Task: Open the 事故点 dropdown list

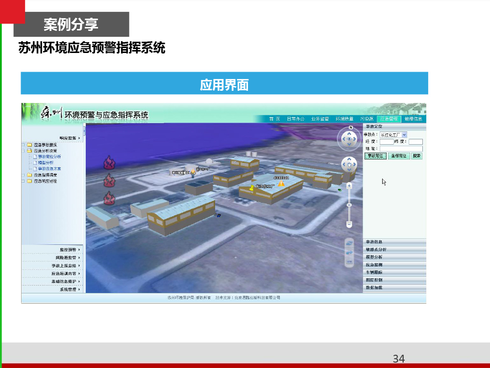Action: (x=404, y=134)
